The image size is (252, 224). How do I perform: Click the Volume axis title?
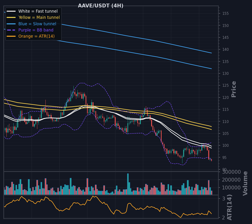click(245, 183)
